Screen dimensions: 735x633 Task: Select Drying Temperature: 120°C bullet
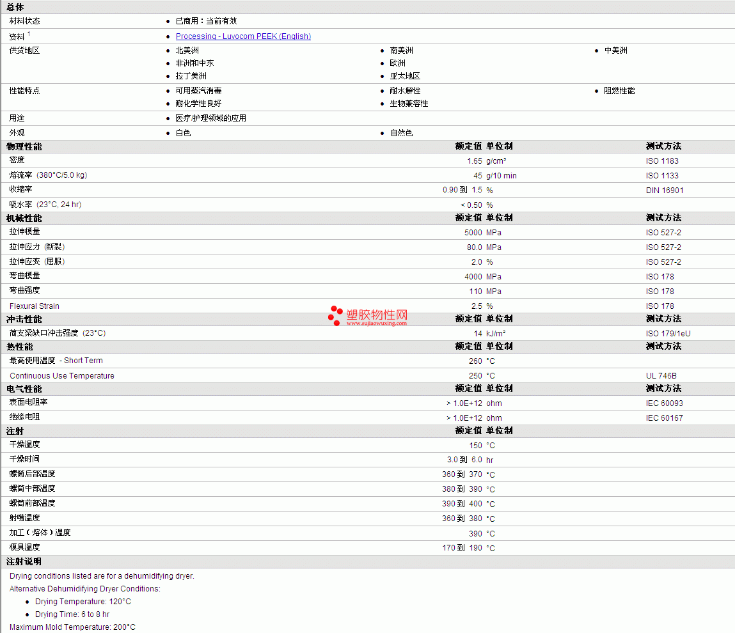(x=83, y=601)
